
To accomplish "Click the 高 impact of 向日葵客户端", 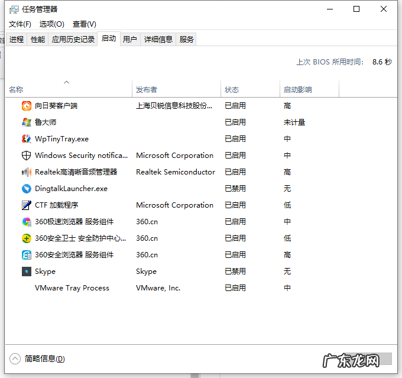I will pyautogui.click(x=287, y=106).
